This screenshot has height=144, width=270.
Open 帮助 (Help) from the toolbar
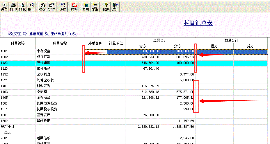pos(106,7)
